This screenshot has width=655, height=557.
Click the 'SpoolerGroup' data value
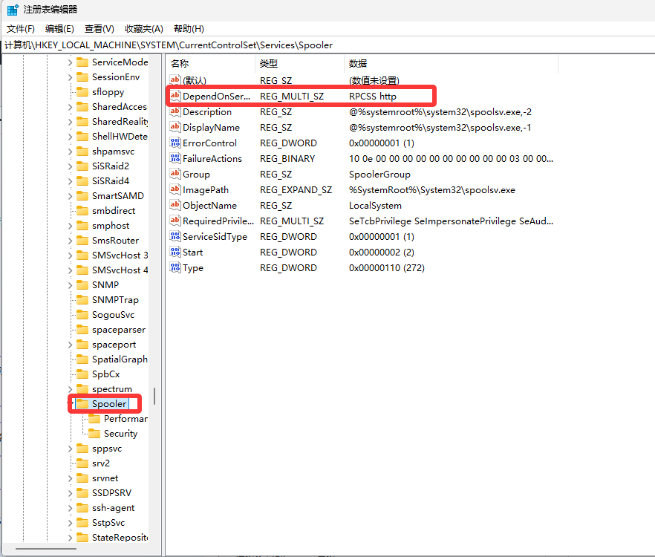click(379, 175)
